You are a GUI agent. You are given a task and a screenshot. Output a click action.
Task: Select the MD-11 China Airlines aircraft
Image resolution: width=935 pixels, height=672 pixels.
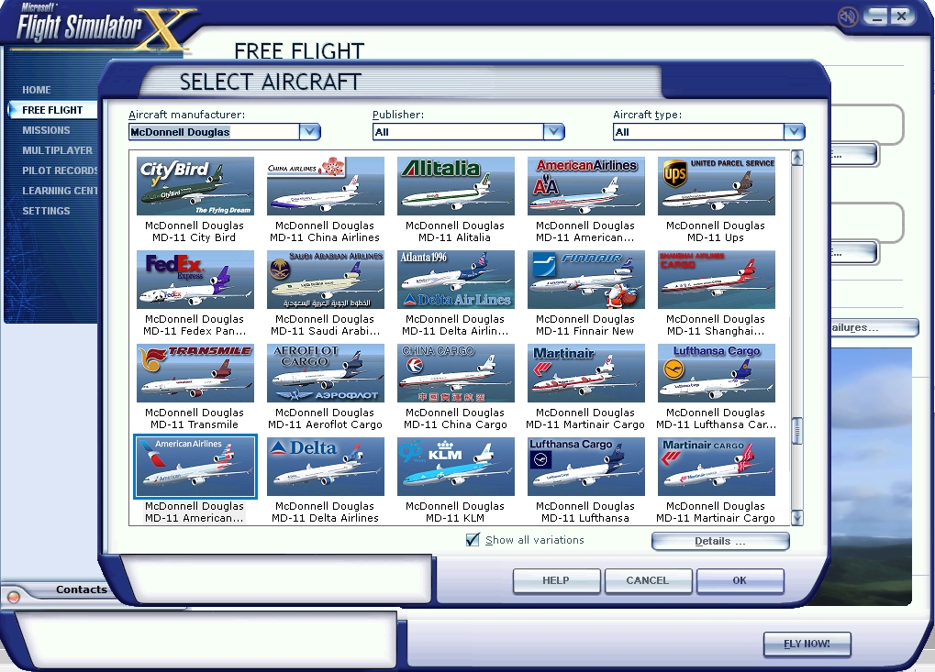325,186
